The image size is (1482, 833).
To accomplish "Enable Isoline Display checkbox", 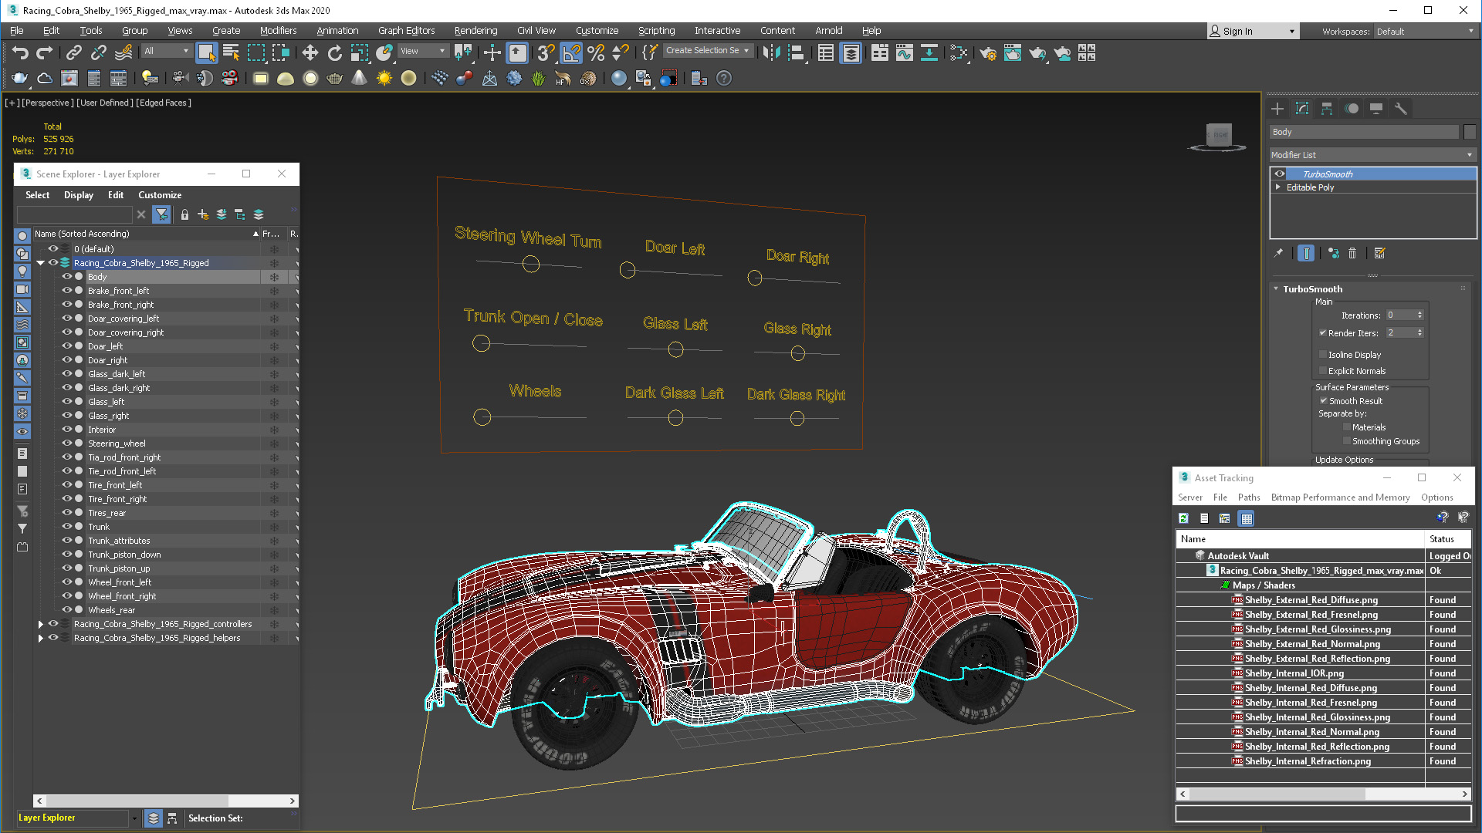I will click(x=1323, y=355).
